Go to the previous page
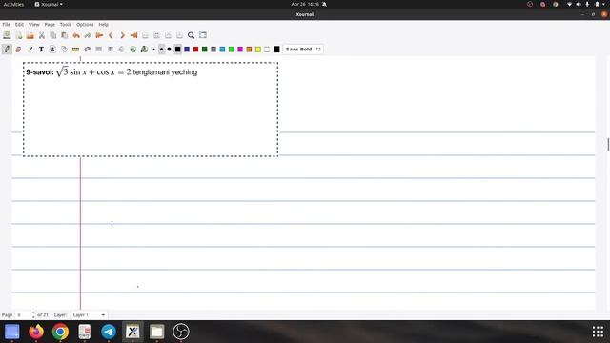The width and height of the screenshot is (610, 343). click(x=111, y=35)
